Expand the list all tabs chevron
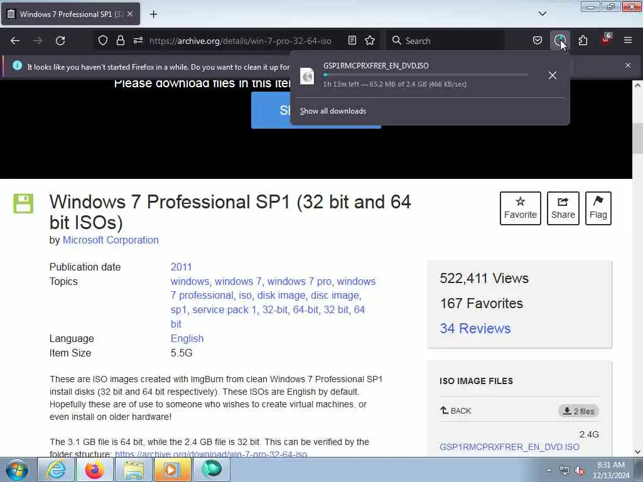Viewport: 643px width, 482px height. [x=542, y=14]
